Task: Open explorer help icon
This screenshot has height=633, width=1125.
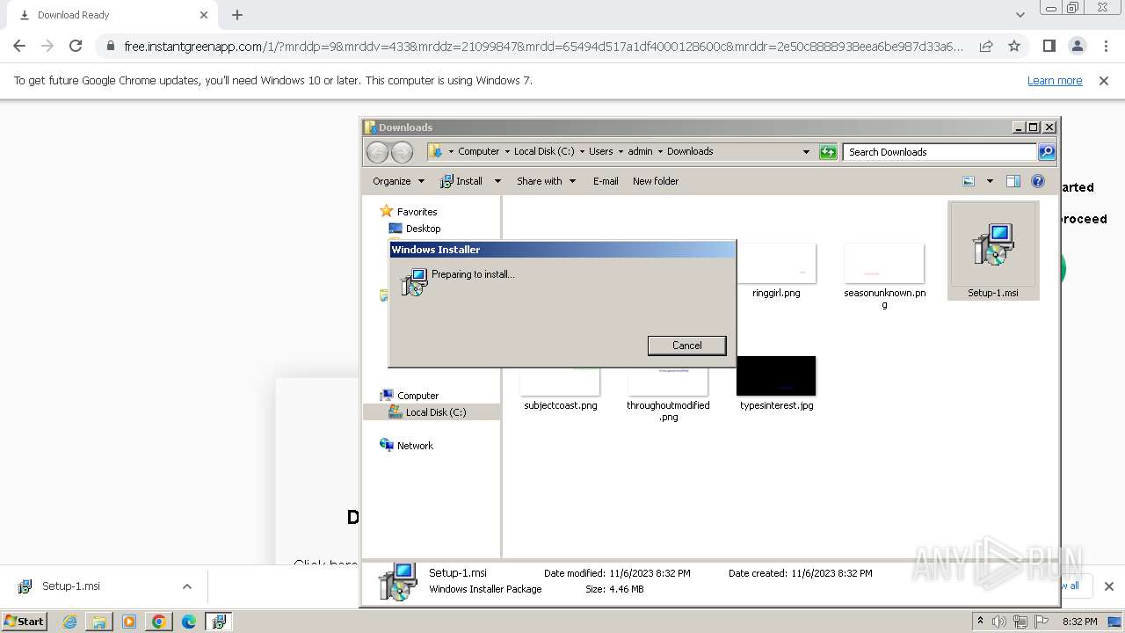Action: pyautogui.click(x=1038, y=181)
